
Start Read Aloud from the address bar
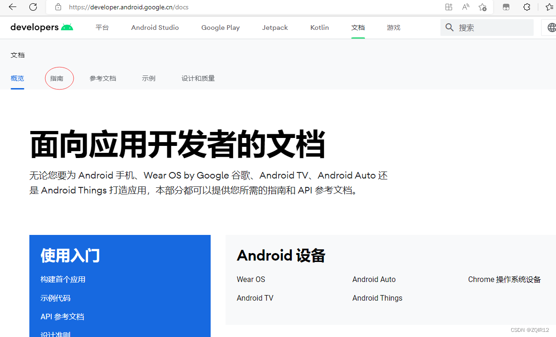(x=465, y=7)
